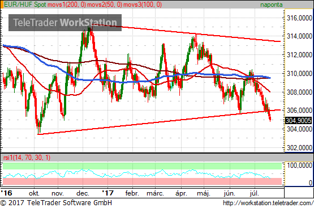Image resolution: width=314 pixels, height=208 pixels.
Task: Click the 316,0000 price axis label
Action: 299,18
